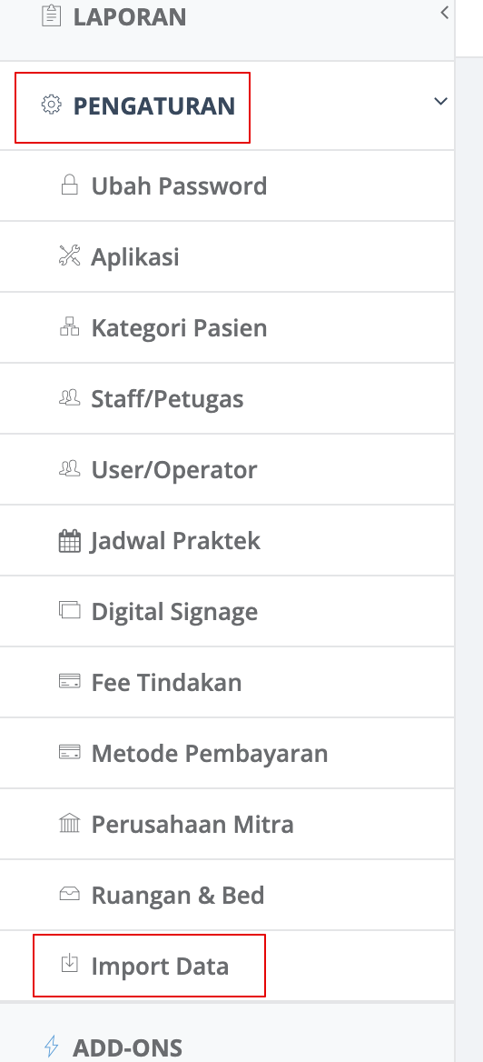The width and height of the screenshot is (483, 1062).
Task: Click the lightning bolt icon for ADD-ONS
Action: [52, 1046]
